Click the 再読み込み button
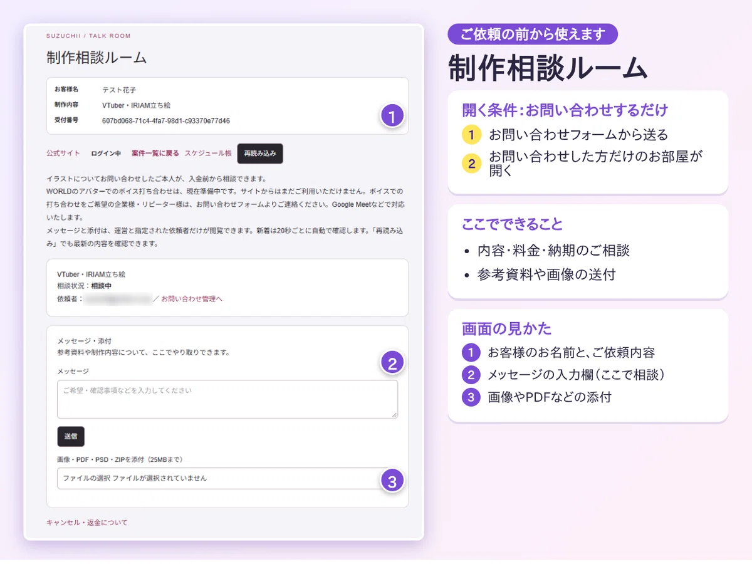The image size is (752, 564). click(260, 154)
